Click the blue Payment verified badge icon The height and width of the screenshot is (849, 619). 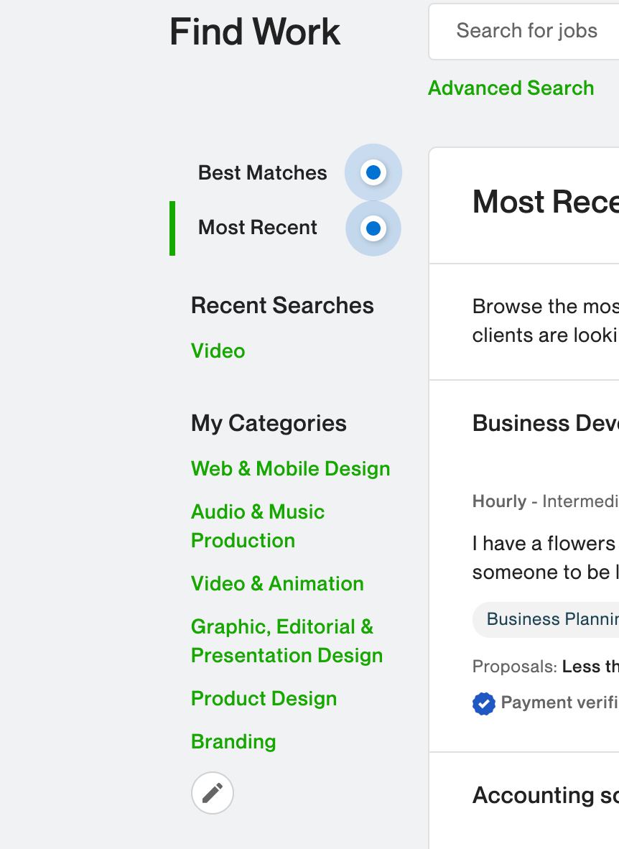(484, 704)
